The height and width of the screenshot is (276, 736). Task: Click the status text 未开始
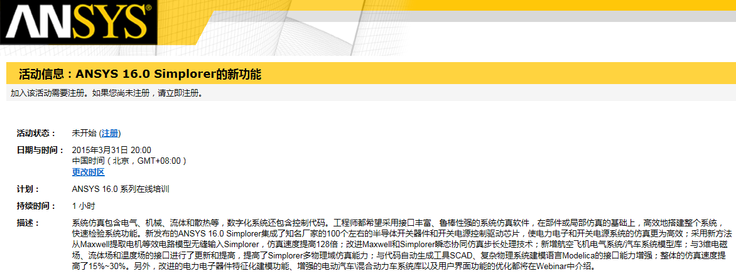click(x=84, y=133)
